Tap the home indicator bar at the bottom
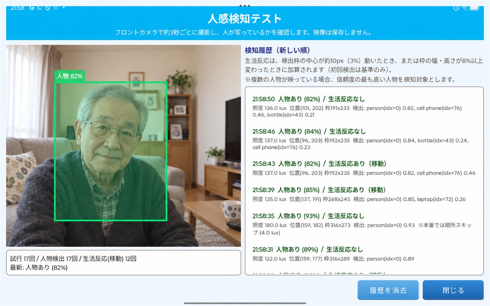The width and height of the screenshot is (490, 306). [245, 303]
